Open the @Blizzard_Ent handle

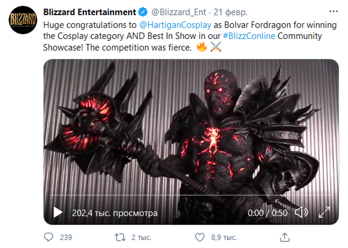(x=179, y=12)
